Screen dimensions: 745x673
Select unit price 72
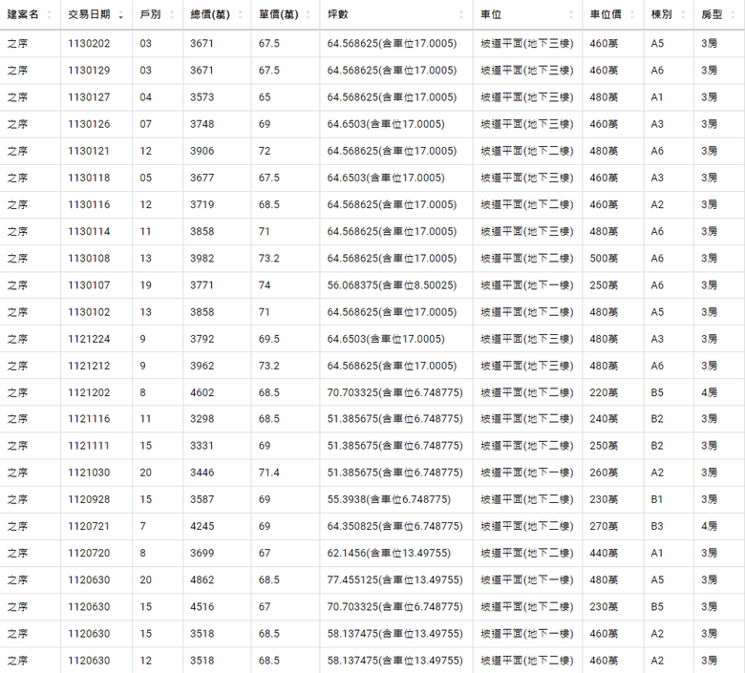(265, 151)
